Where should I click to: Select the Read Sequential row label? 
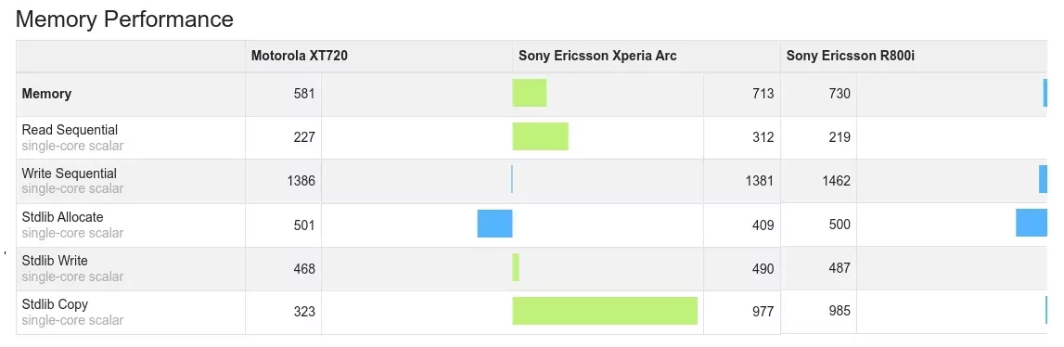(70, 130)
